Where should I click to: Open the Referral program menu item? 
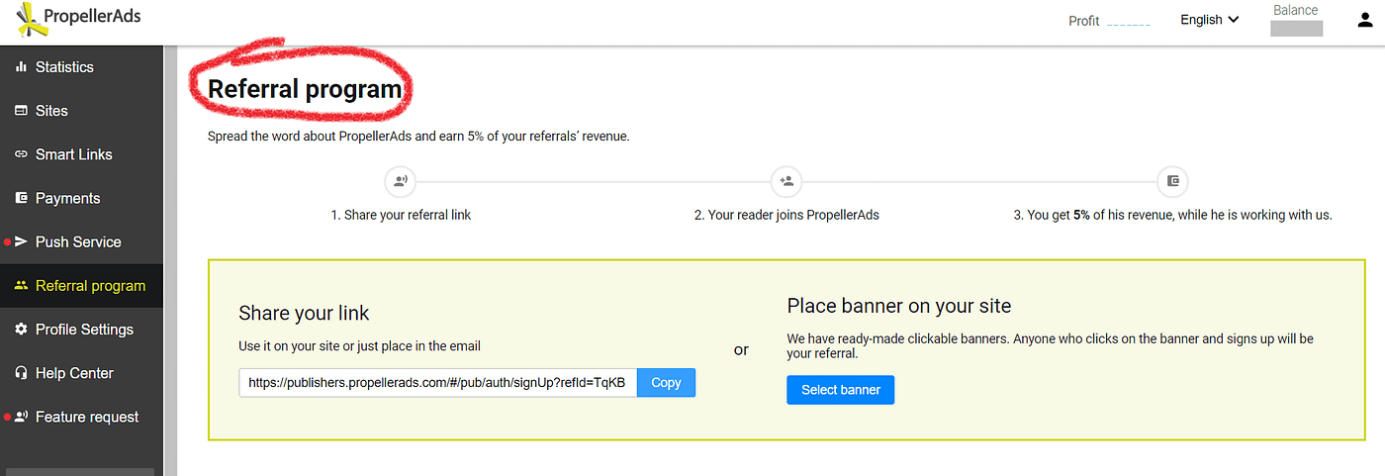(89, 286)
